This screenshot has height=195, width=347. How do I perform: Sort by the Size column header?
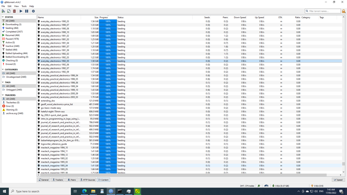[x=96, y=17]
